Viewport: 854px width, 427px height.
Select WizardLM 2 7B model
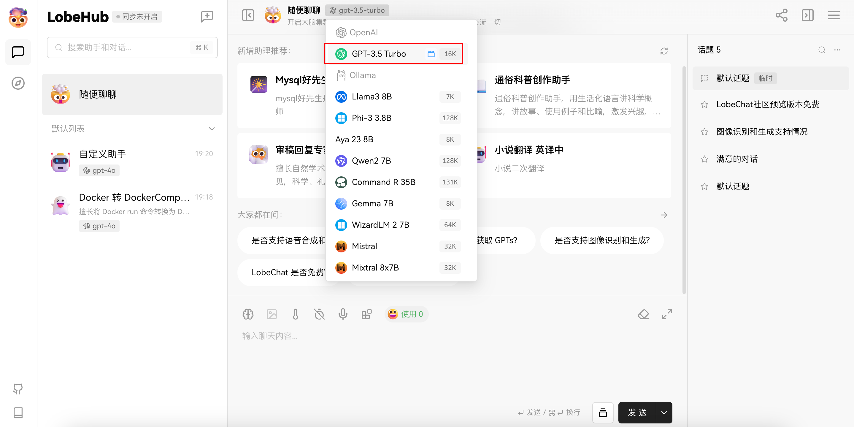click(398, 224)
